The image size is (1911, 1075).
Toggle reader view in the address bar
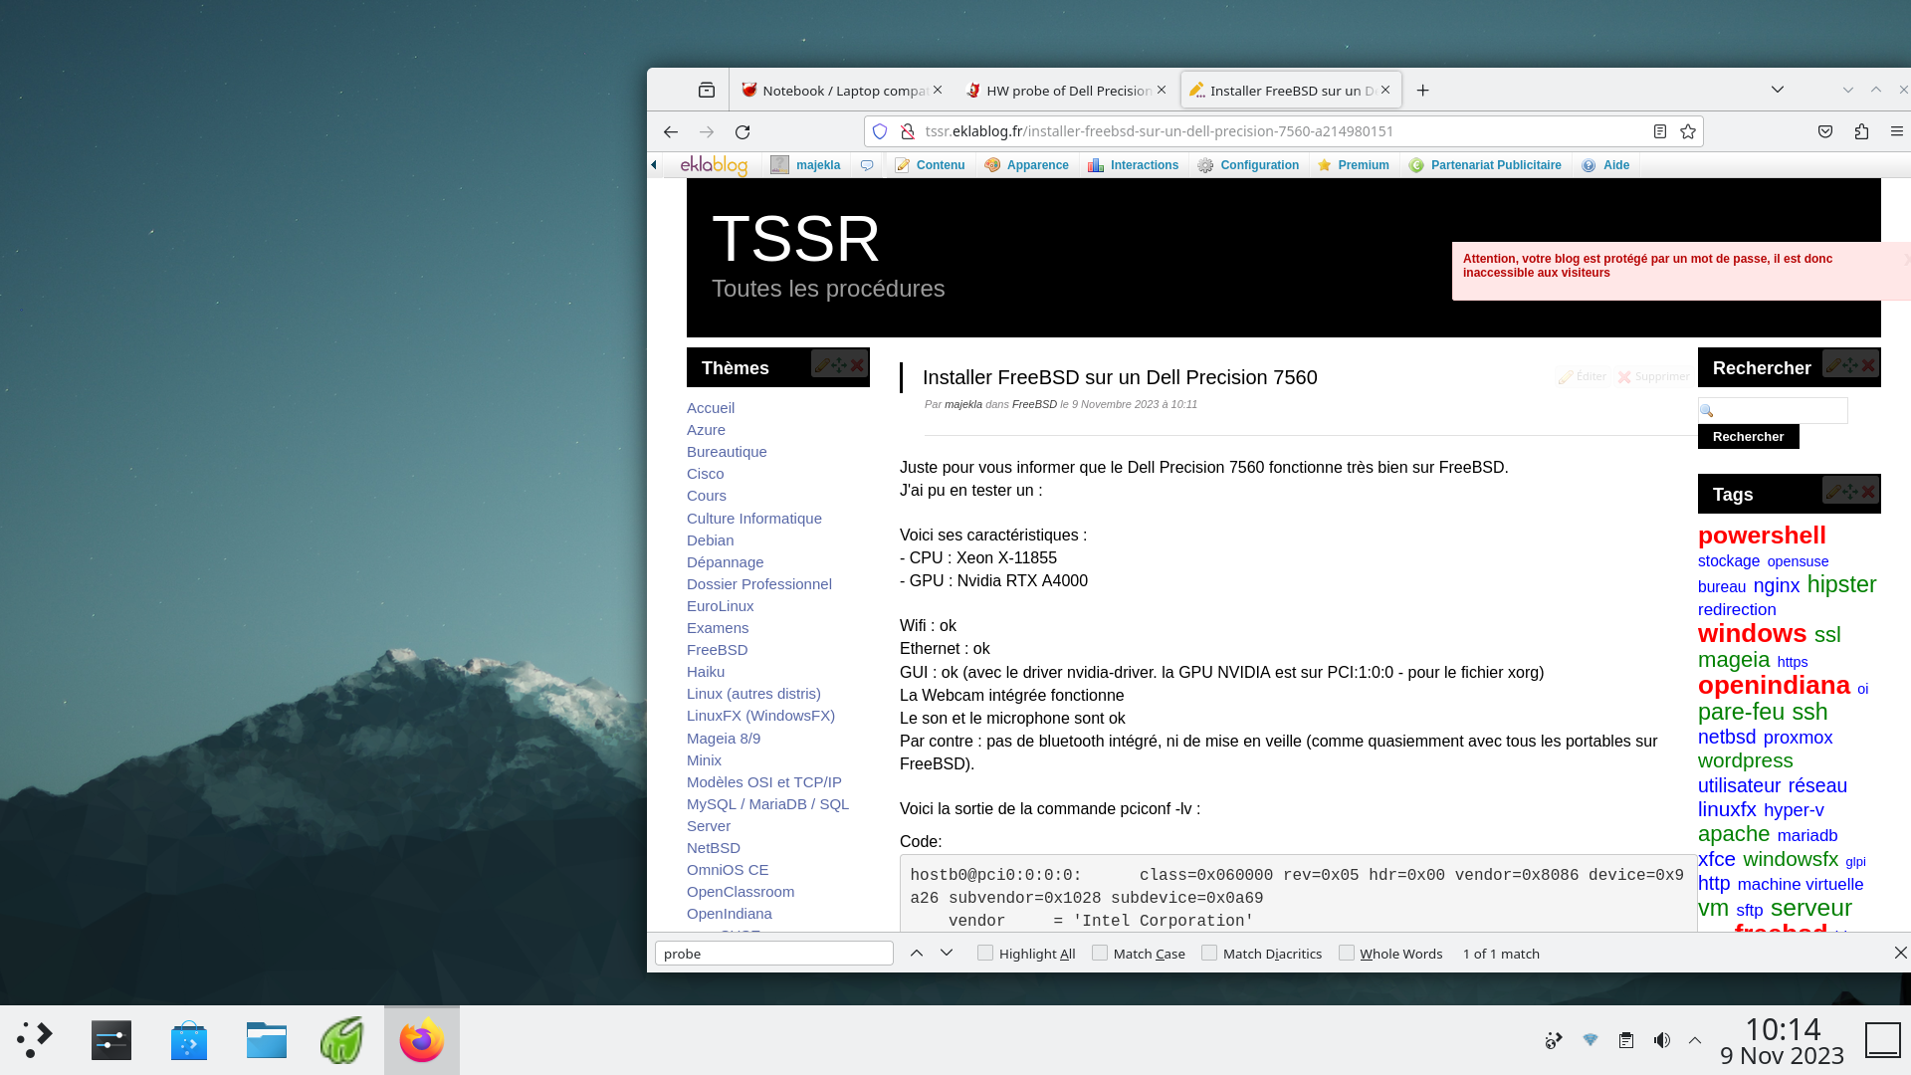point(1660,131)
